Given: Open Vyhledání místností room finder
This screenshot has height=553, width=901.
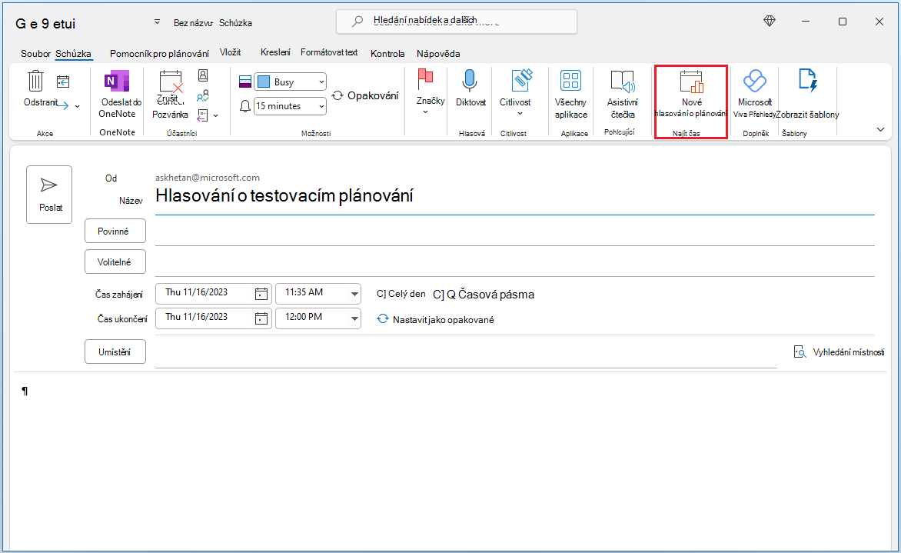Looking at the screenshot, I should tap(839, 351).
